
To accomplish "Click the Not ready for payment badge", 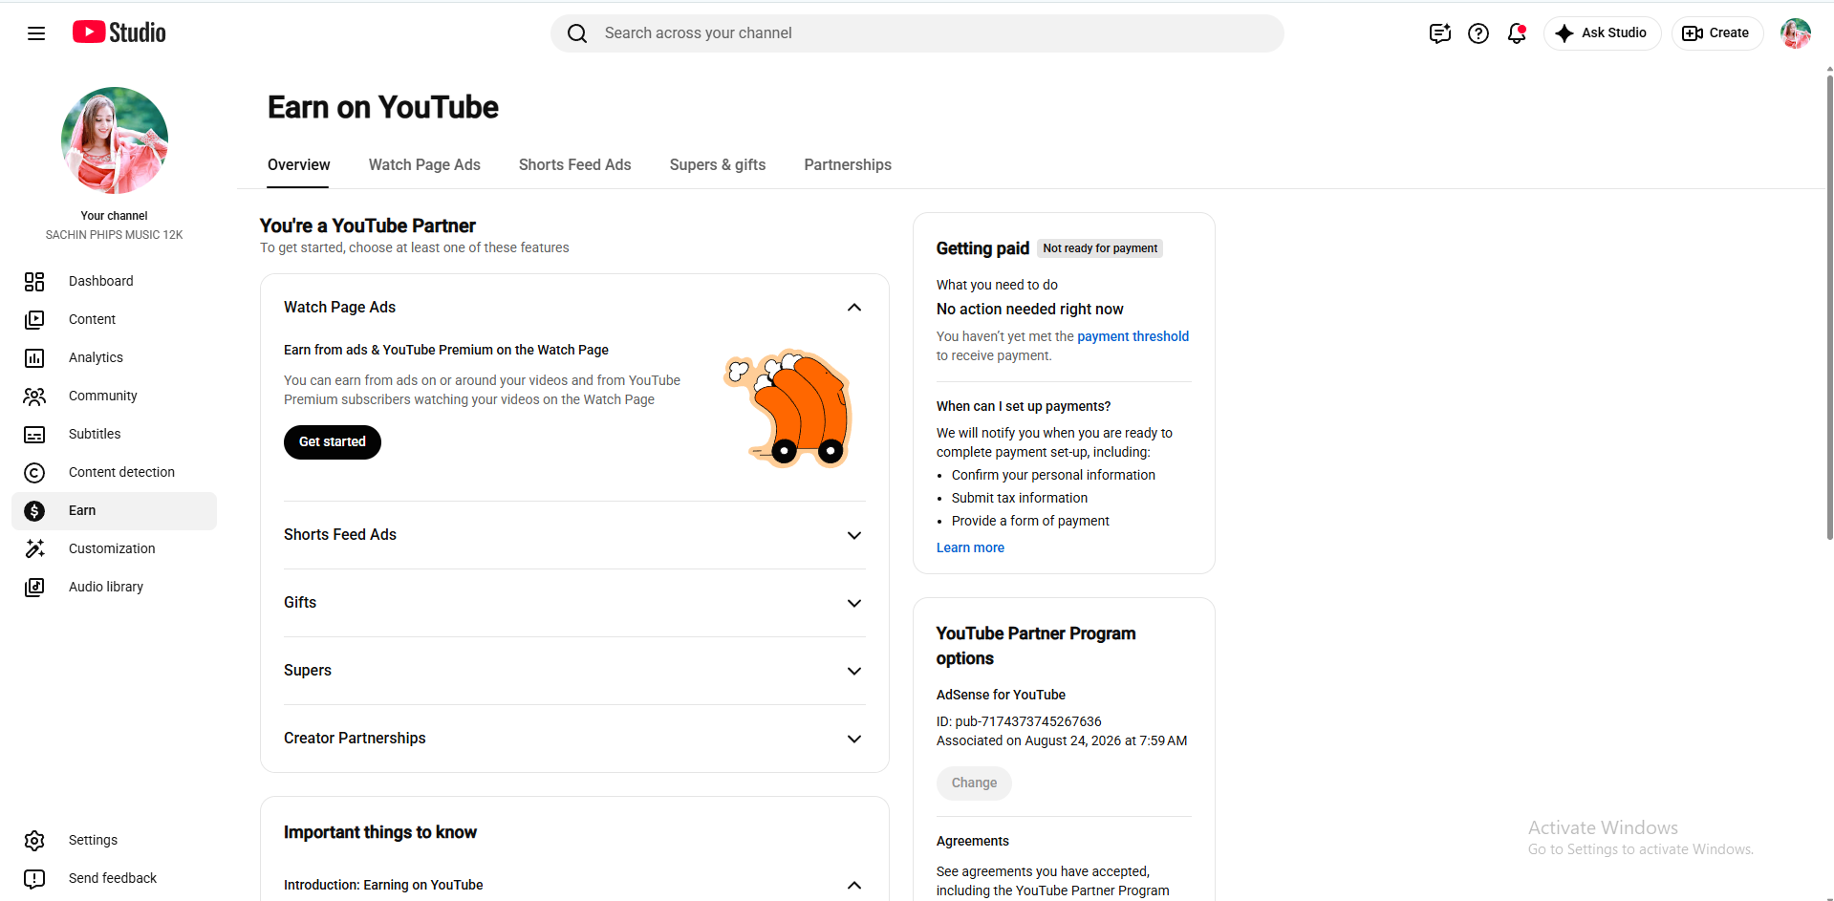I will [x=1100, y=248].
